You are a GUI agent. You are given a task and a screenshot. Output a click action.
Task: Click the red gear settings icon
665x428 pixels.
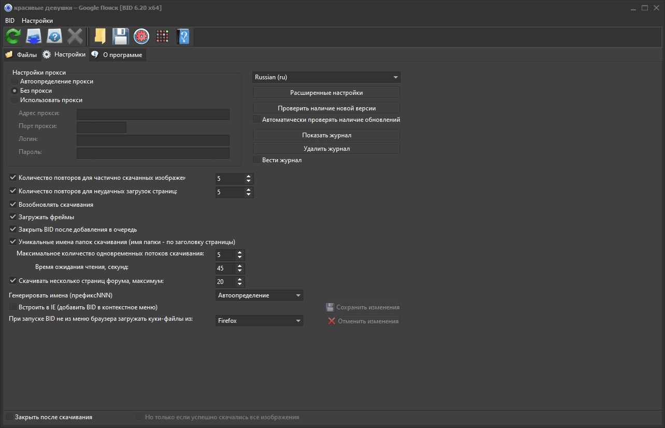(141, 36)
